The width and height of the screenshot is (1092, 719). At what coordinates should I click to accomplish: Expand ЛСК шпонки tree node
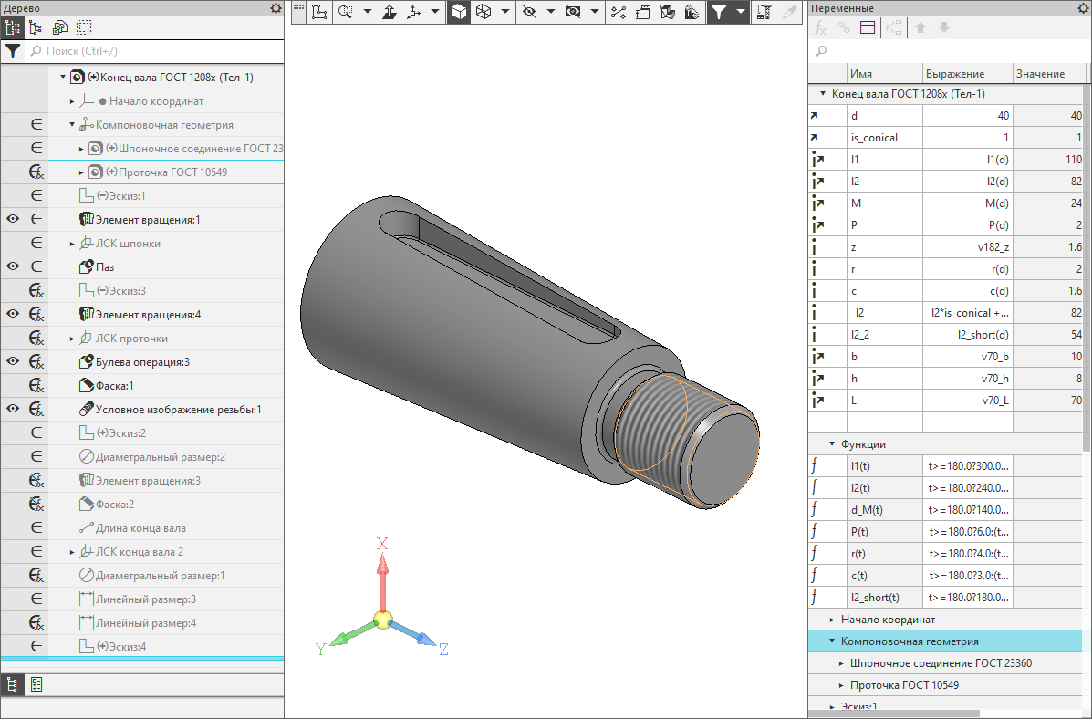click(x=72, y=244)
